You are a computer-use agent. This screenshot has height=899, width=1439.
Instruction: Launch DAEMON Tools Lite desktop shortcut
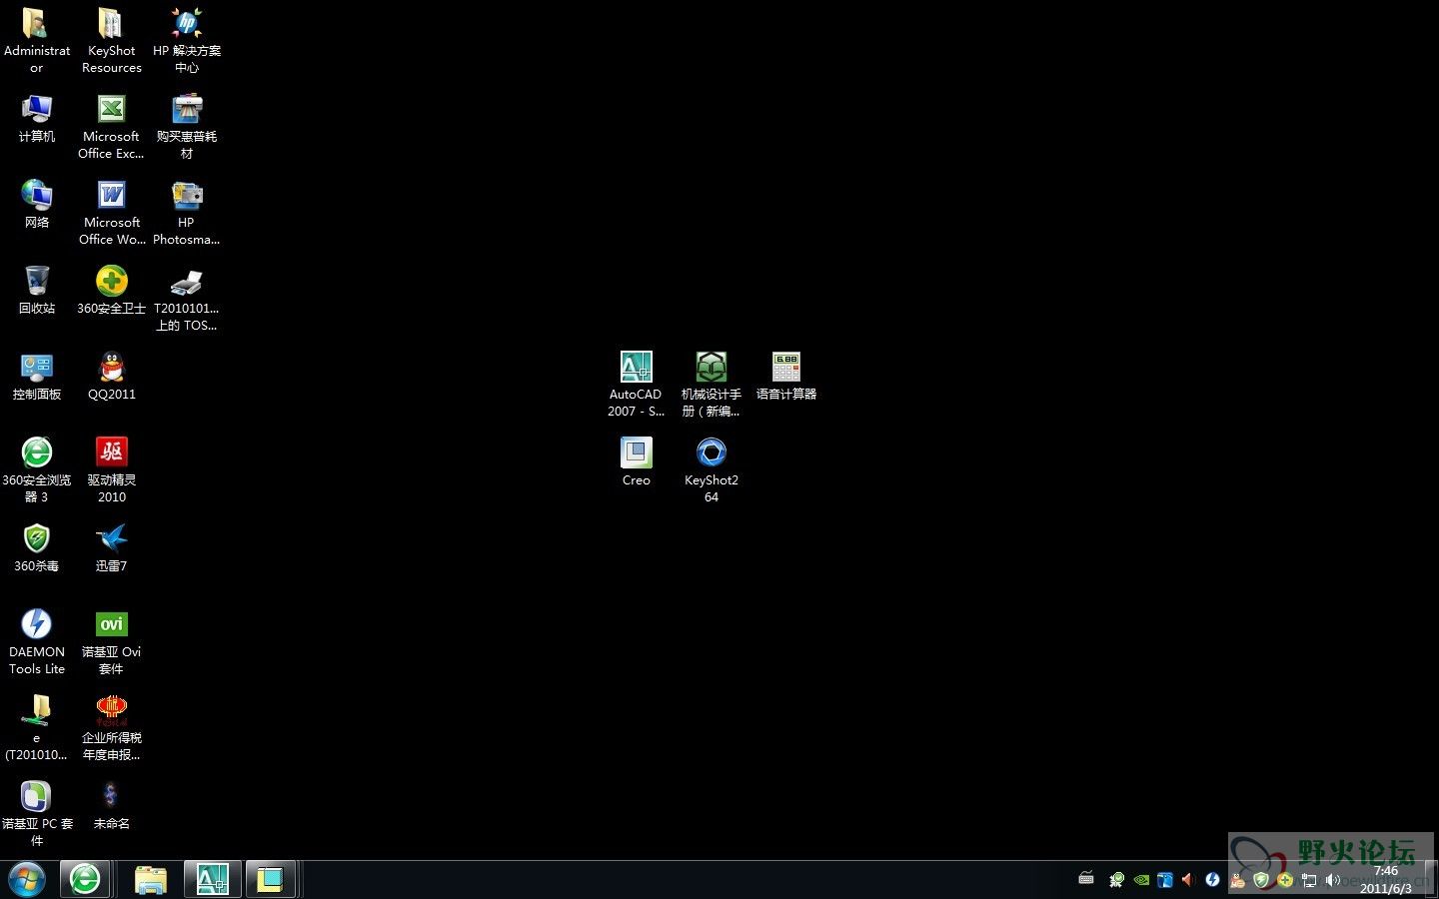tap(36, 625)
